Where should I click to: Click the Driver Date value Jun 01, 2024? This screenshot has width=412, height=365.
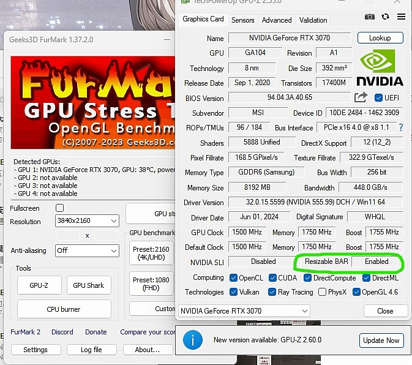tap(259, 217)
